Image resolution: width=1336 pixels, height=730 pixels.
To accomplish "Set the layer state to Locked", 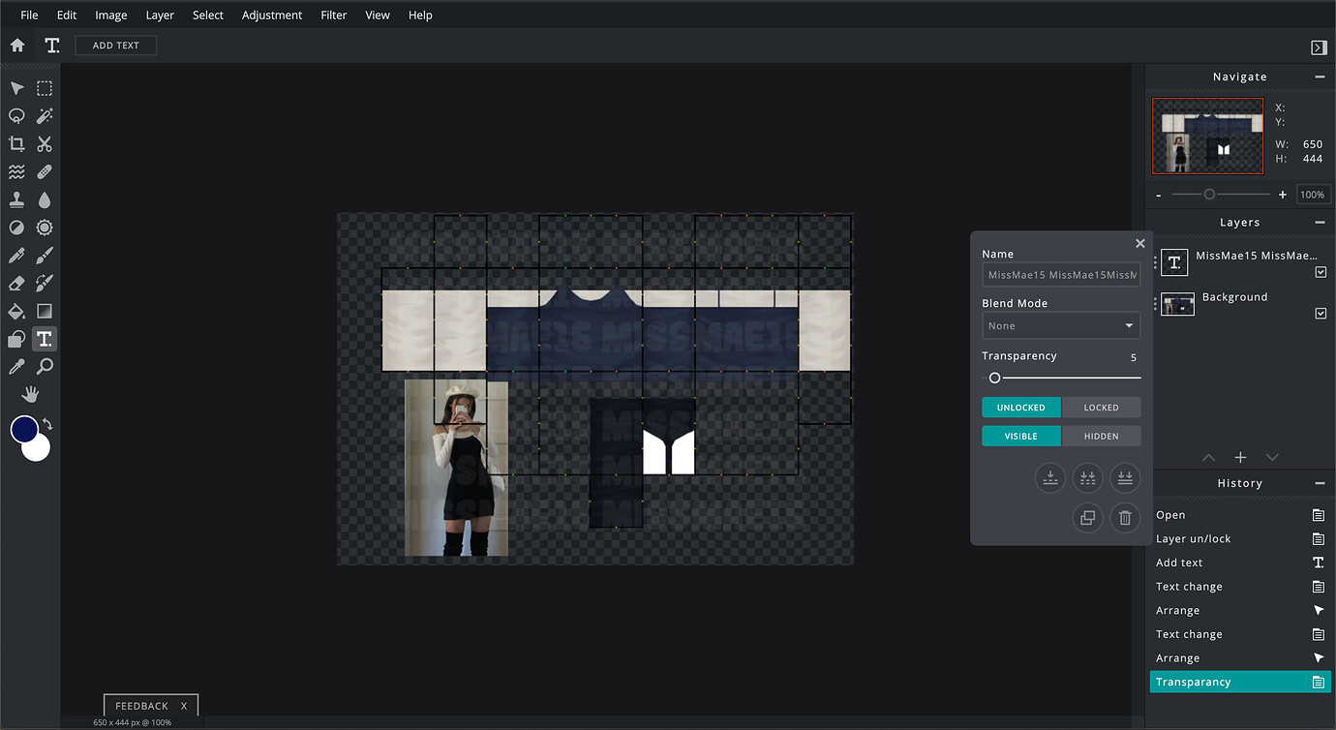I will 1101,407.
